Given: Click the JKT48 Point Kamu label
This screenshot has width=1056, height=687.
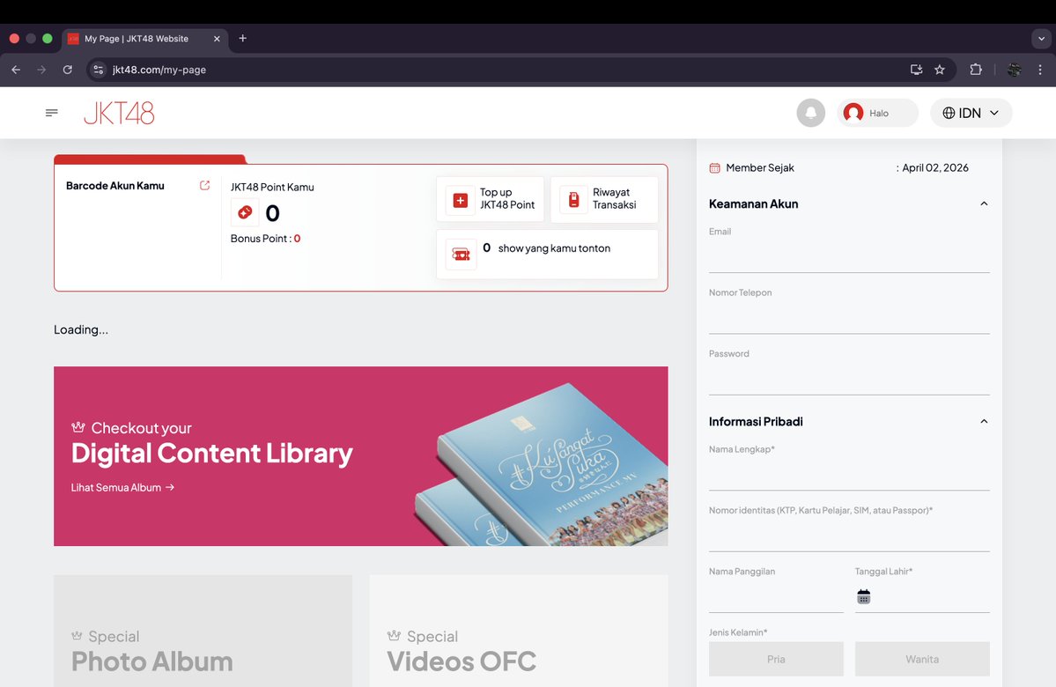Looking at the screenshot, I should click(x=272, y=188).
